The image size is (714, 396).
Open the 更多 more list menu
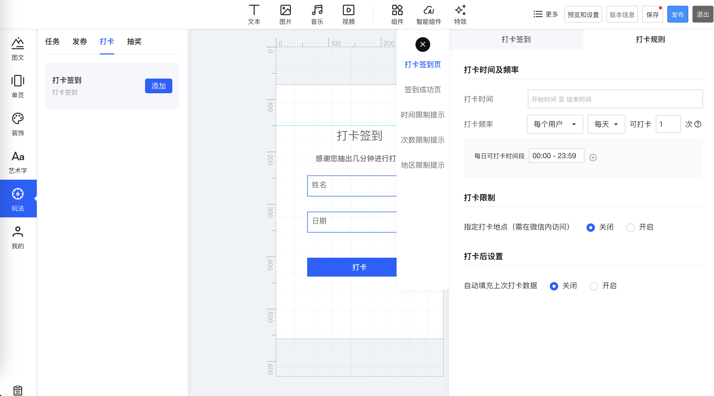(x=546, y=14)
